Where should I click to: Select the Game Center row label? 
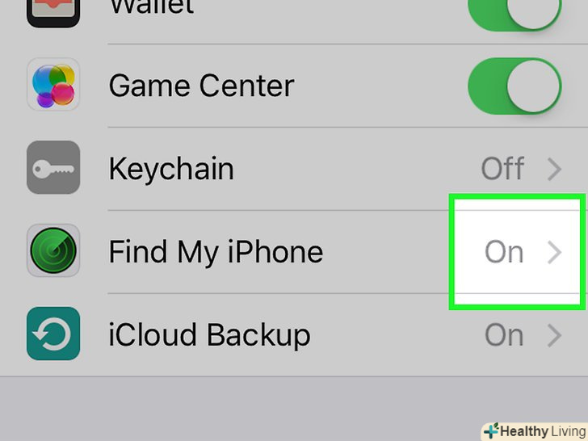(x=201, y=86)
